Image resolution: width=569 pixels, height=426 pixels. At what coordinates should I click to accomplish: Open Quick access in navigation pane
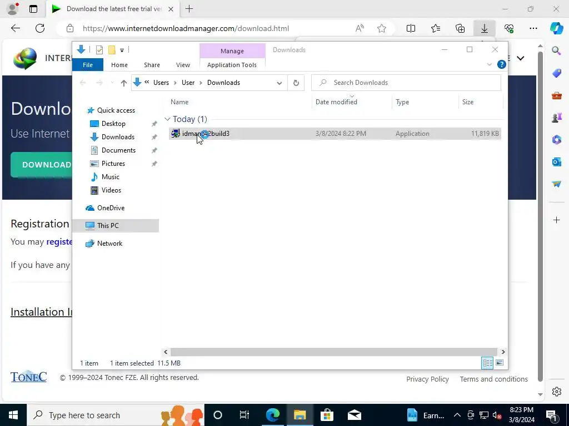tap(116, 110)
